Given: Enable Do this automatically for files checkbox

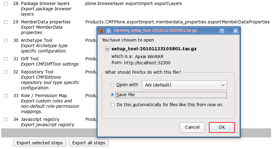Looking at the screenshot, I should [112, 105].
